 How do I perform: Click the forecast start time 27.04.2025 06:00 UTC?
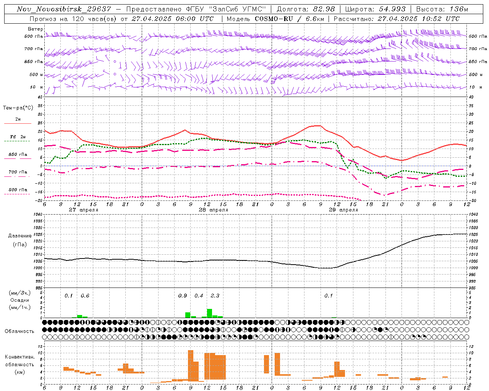point(172,19)
